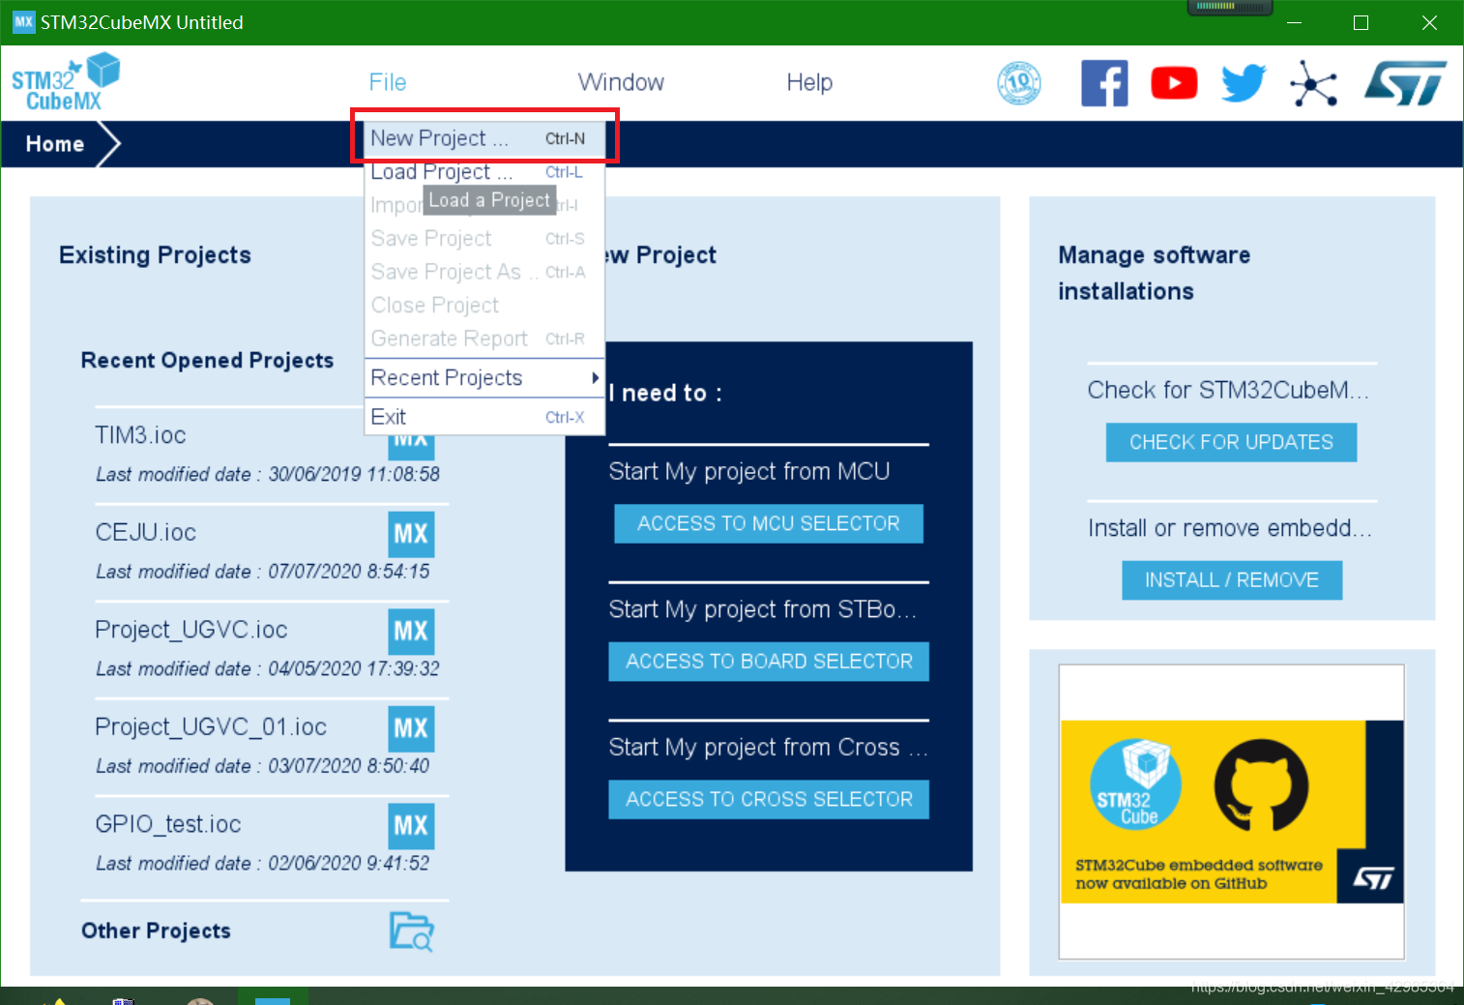Click CHECK FOR UPDATES button
Viewport: 1464px width, 1005px height.
1231,442
